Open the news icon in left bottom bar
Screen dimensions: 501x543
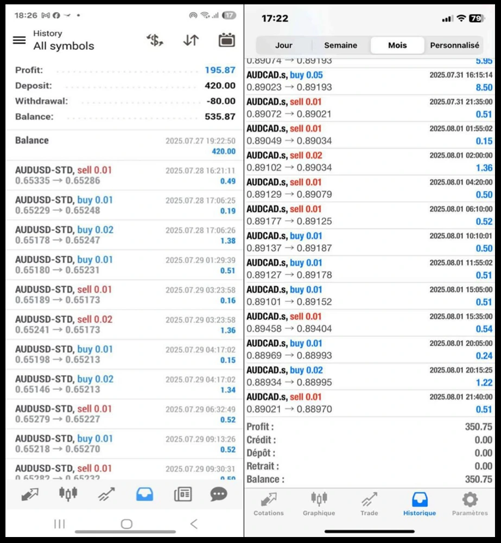tap(183, 494)
